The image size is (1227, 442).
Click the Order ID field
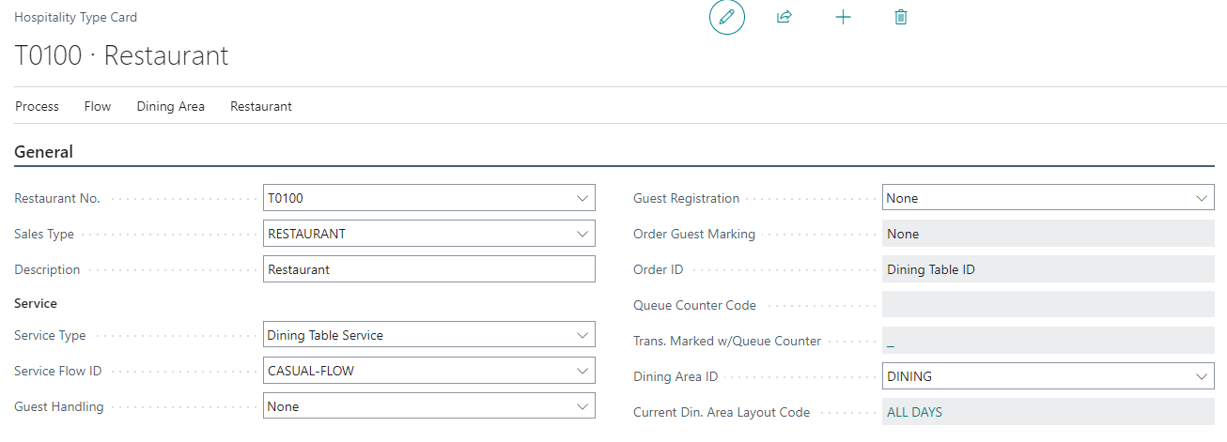pyautogui.click(x=1048, y=269)
